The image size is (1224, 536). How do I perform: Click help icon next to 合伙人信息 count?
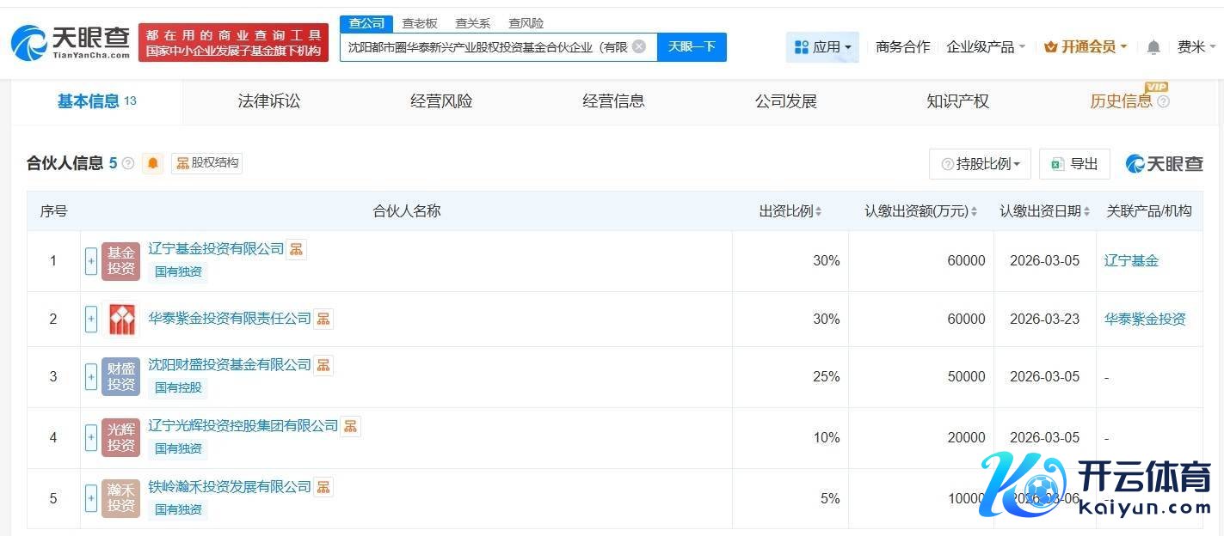[128, 163]
